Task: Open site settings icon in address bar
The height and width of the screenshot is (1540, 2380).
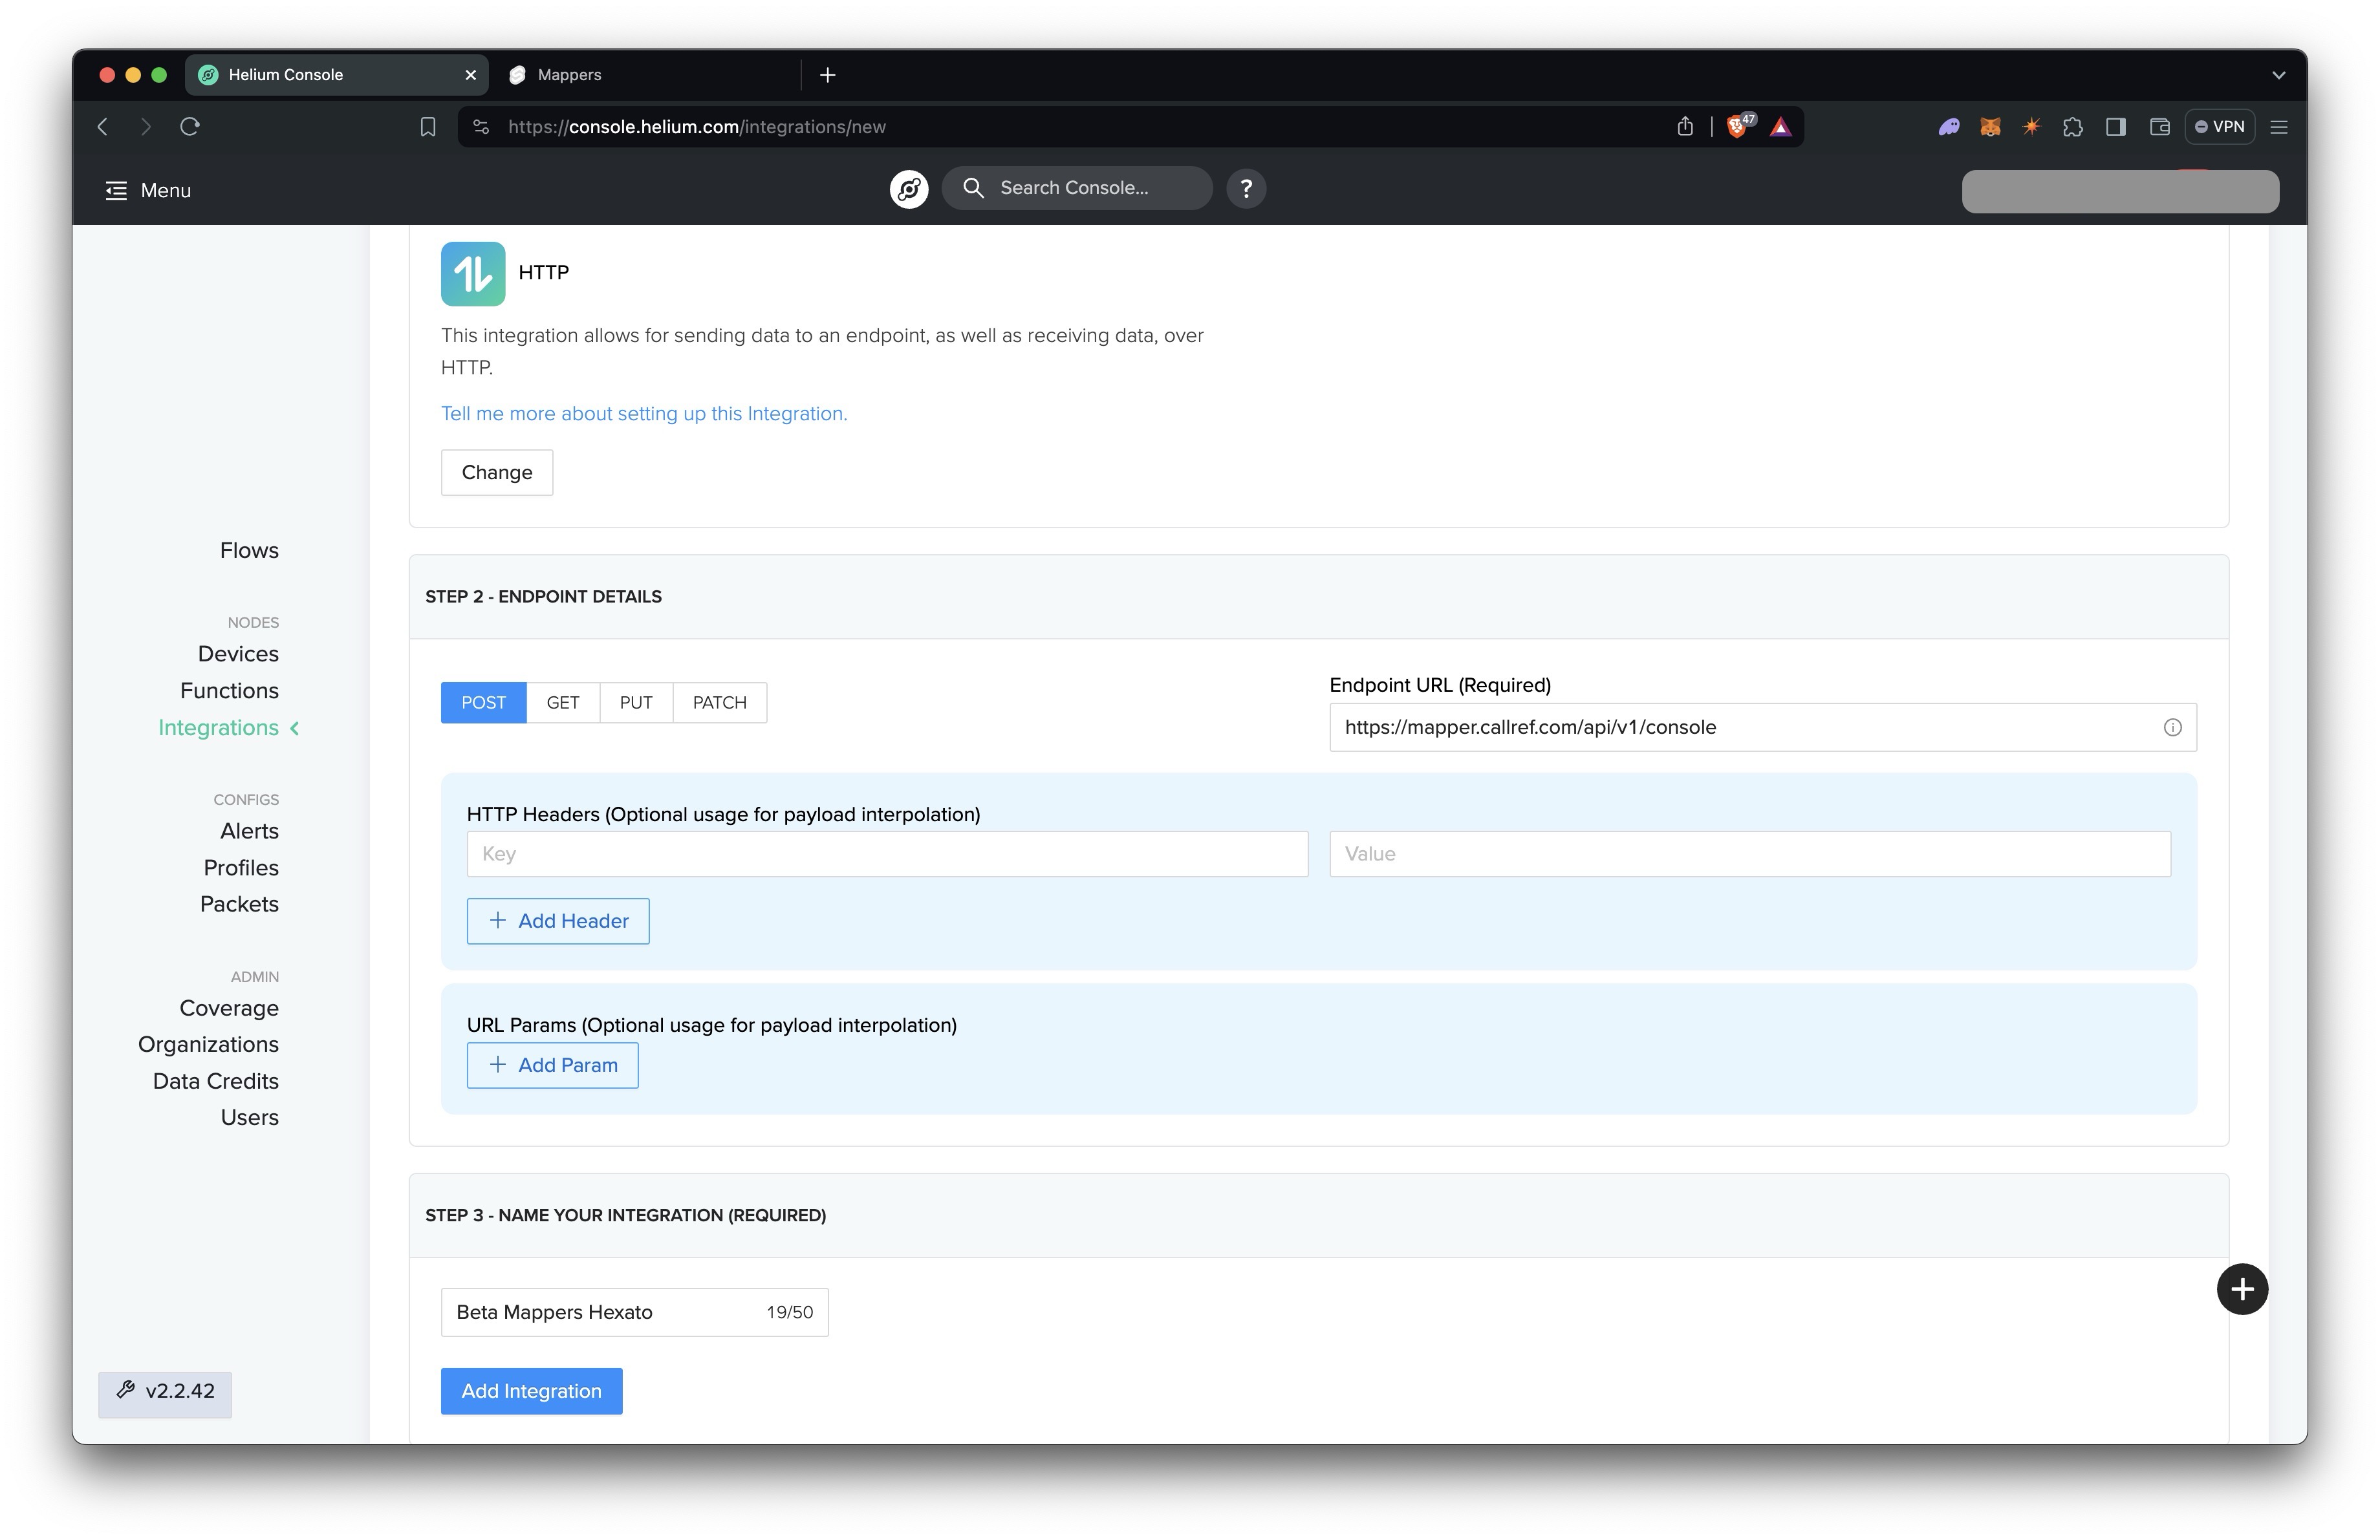Action: pos(481,127)
